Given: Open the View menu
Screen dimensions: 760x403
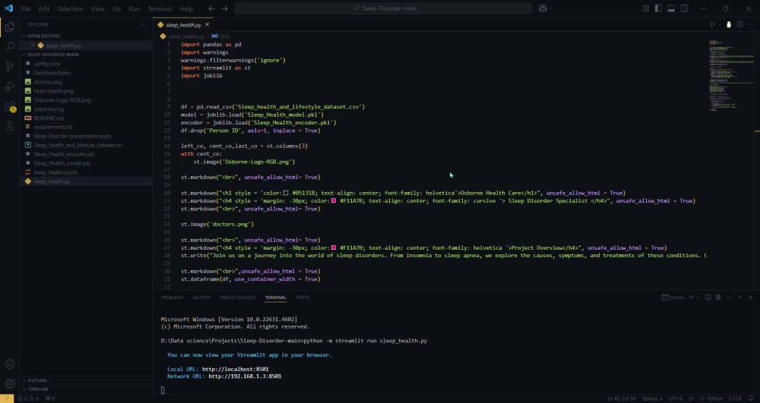Looking at the screenshot, I should (97, 8).
